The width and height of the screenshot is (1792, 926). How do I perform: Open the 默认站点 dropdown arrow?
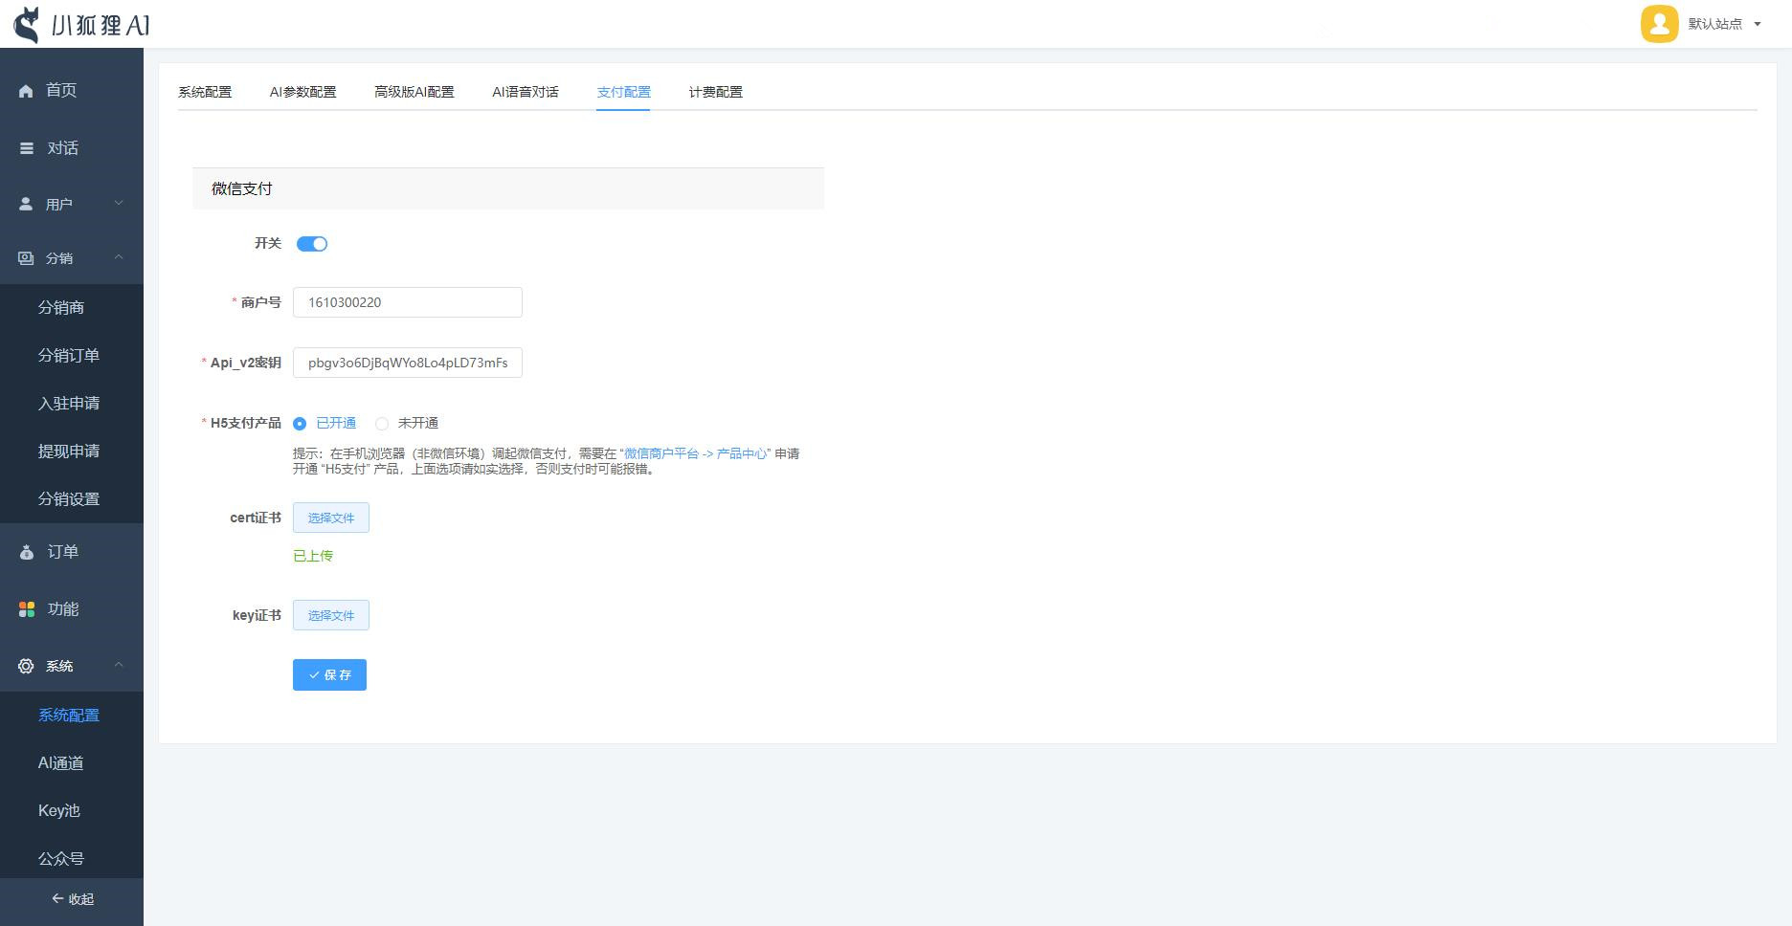tap(1757, 25)
